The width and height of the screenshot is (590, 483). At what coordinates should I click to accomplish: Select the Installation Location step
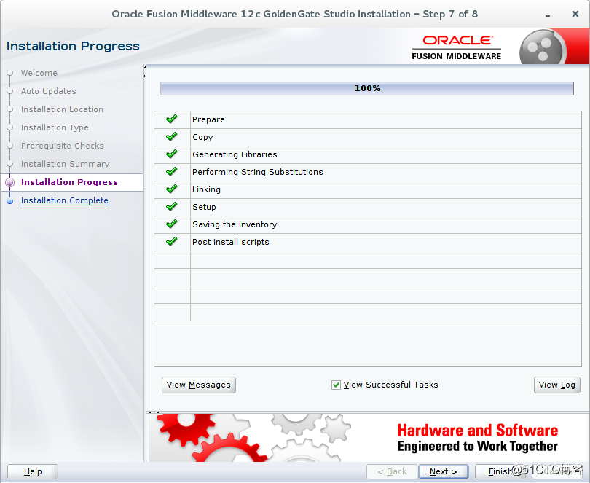coord(62,109)
